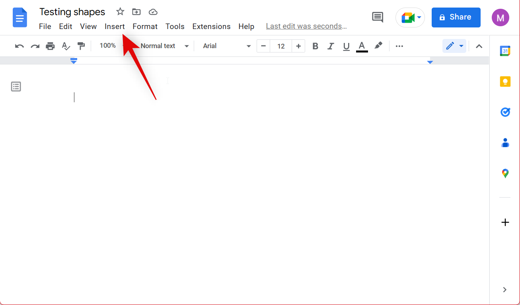Viewport: 520px width, 305px height.
Task: Open Contacts side panel
Action: point(505,142)
